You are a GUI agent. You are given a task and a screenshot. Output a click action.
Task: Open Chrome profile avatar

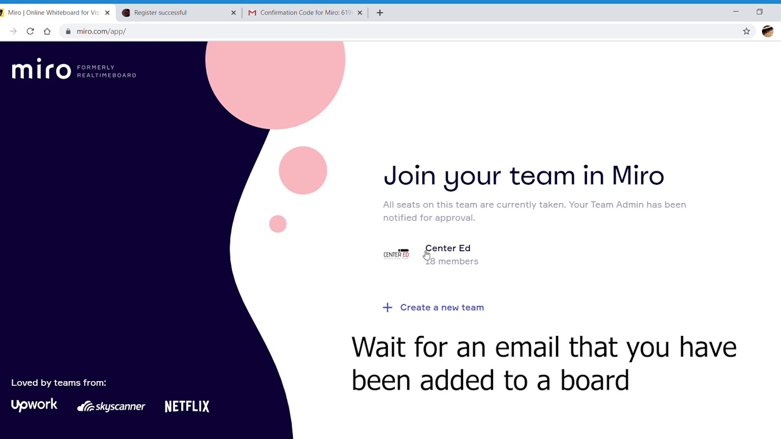768,31
